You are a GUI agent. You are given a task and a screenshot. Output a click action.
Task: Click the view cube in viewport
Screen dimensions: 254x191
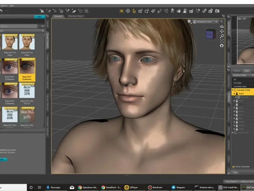(x=210, y=34)
